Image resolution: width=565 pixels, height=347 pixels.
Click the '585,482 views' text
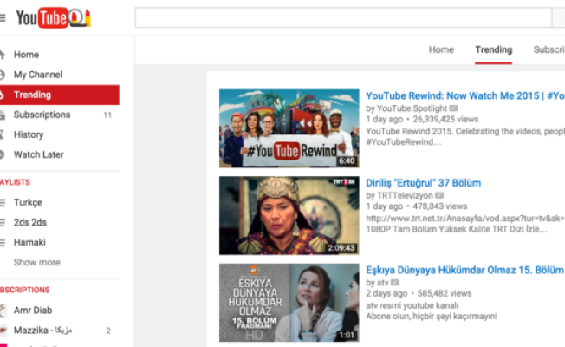(x=445, y=293)
